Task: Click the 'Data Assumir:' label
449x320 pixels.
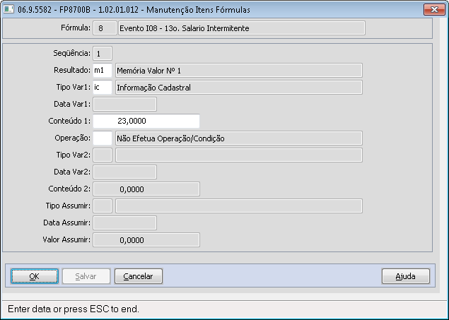Action: tap(66, 223)
